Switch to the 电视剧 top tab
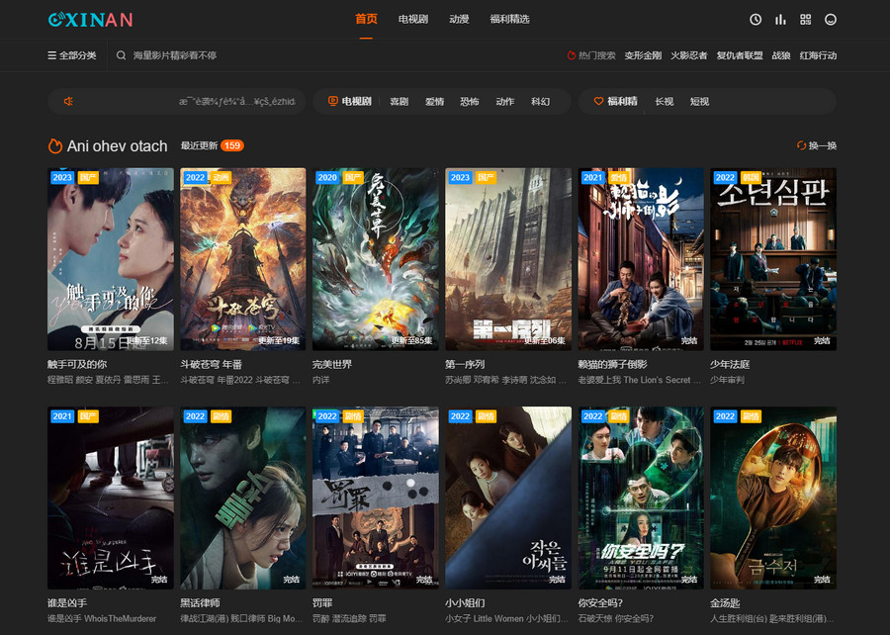Screen dimensions: 890x635 click(412, 19)
